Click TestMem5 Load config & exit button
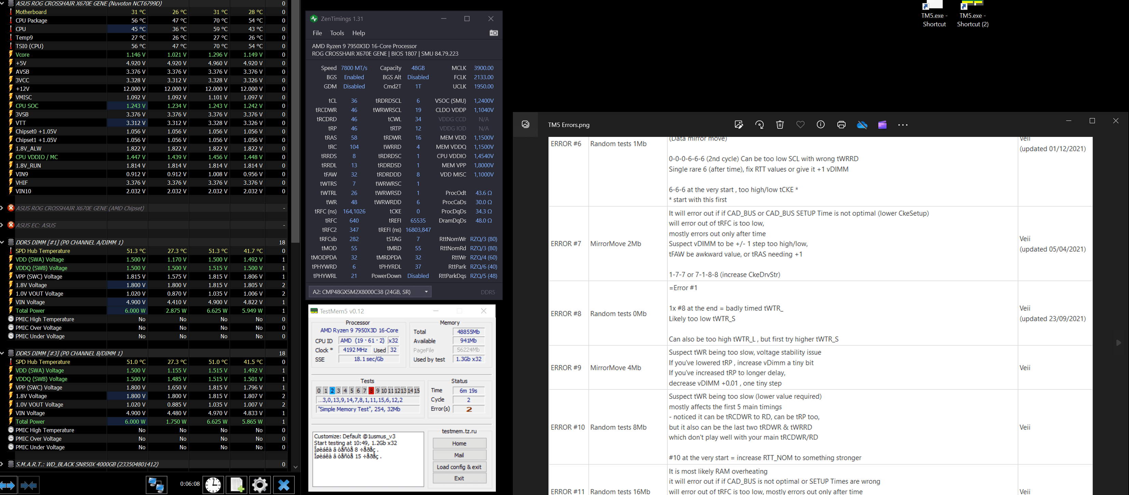Image resolution: width=1129 pixels, height=495 pixels. 459,467
